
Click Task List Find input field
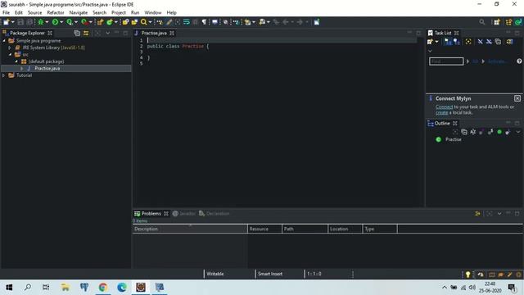[x=446, y=61]
